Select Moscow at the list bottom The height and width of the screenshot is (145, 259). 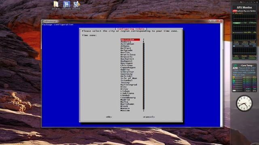point(125,110)
